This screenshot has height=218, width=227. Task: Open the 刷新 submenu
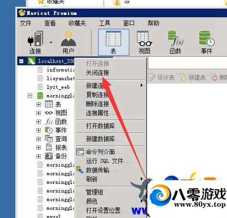(111, 179)
